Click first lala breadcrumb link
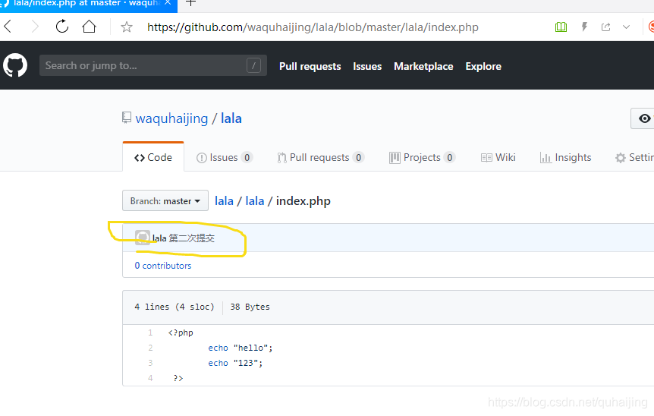 (224, 200)
